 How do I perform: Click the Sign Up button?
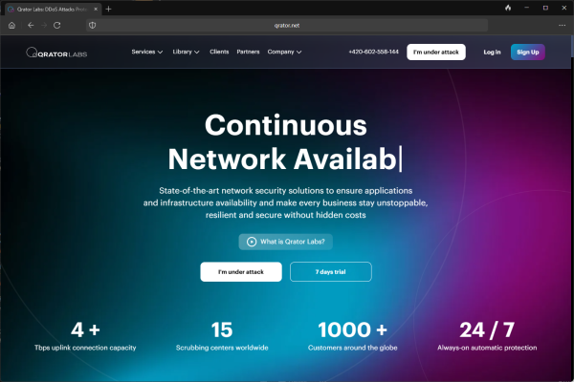point(527,52)
